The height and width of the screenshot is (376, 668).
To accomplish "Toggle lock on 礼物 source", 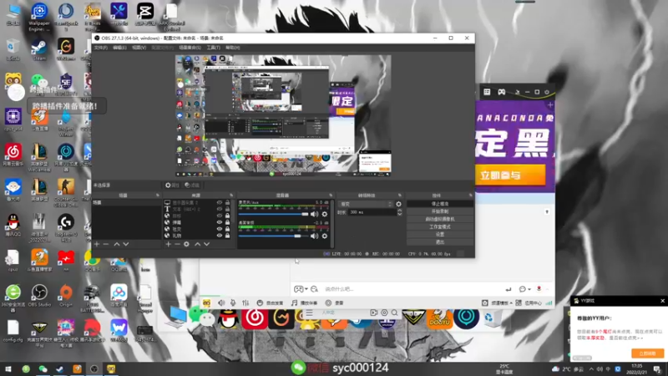I will [227, 236].
